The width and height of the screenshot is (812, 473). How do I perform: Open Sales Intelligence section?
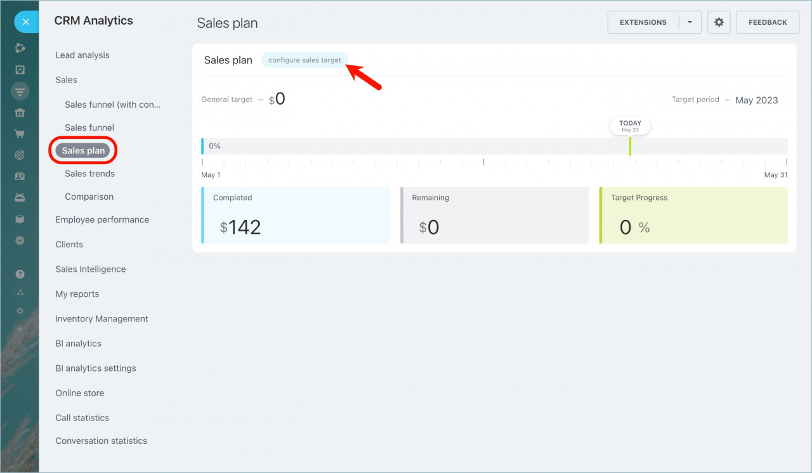click(91, 269)
